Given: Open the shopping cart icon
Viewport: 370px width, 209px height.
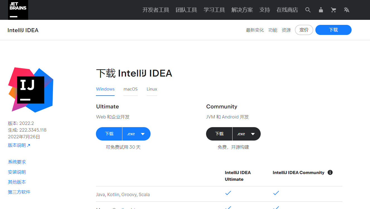Looking at the screenshot, I should (x=333, y=10).
